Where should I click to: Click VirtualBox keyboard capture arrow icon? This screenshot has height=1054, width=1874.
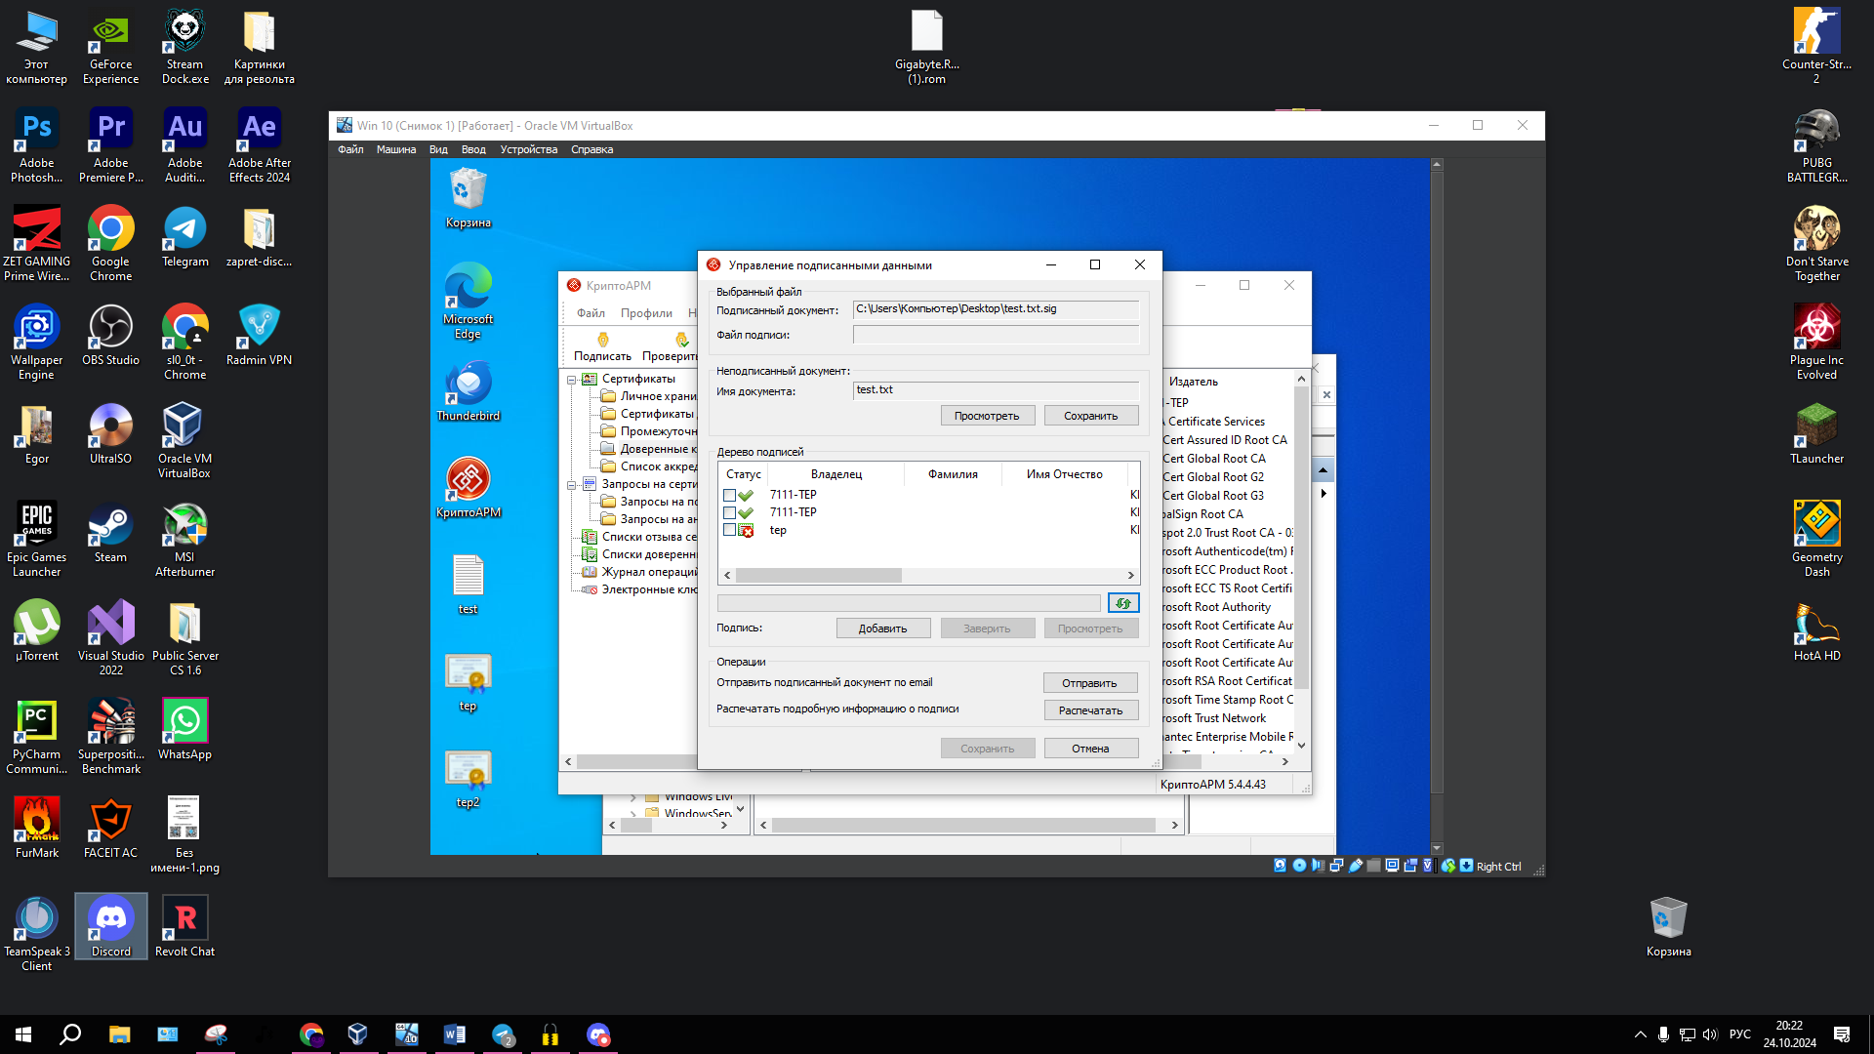[1466, 866]
